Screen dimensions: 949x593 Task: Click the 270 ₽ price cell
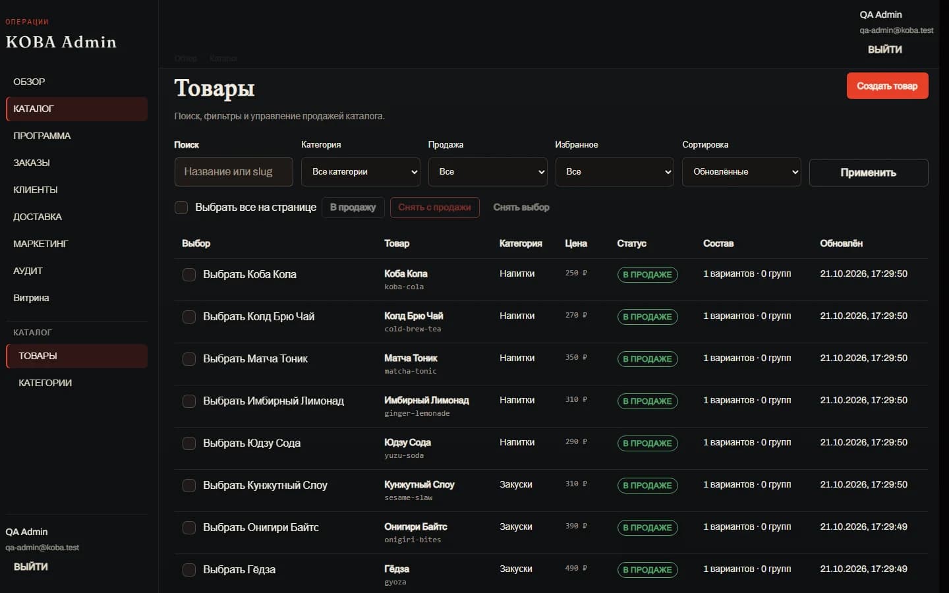(576, 315)
